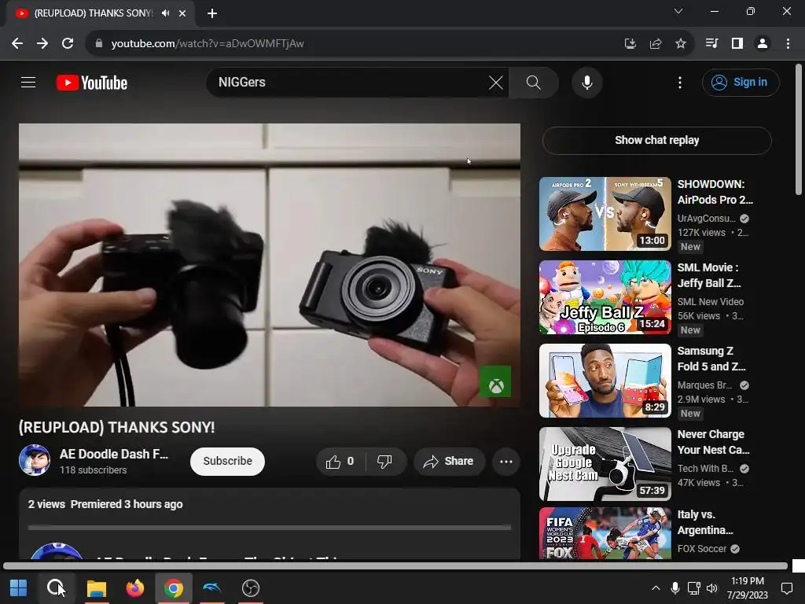Image resolution: width=805 pixels, height=604 pixels.
Task: Bookmark this tab with the star
Action: click(681, 44)
